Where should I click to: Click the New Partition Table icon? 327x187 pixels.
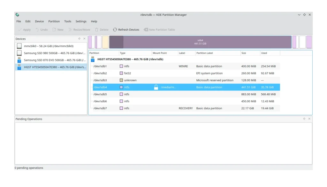[x=146, y=30]
